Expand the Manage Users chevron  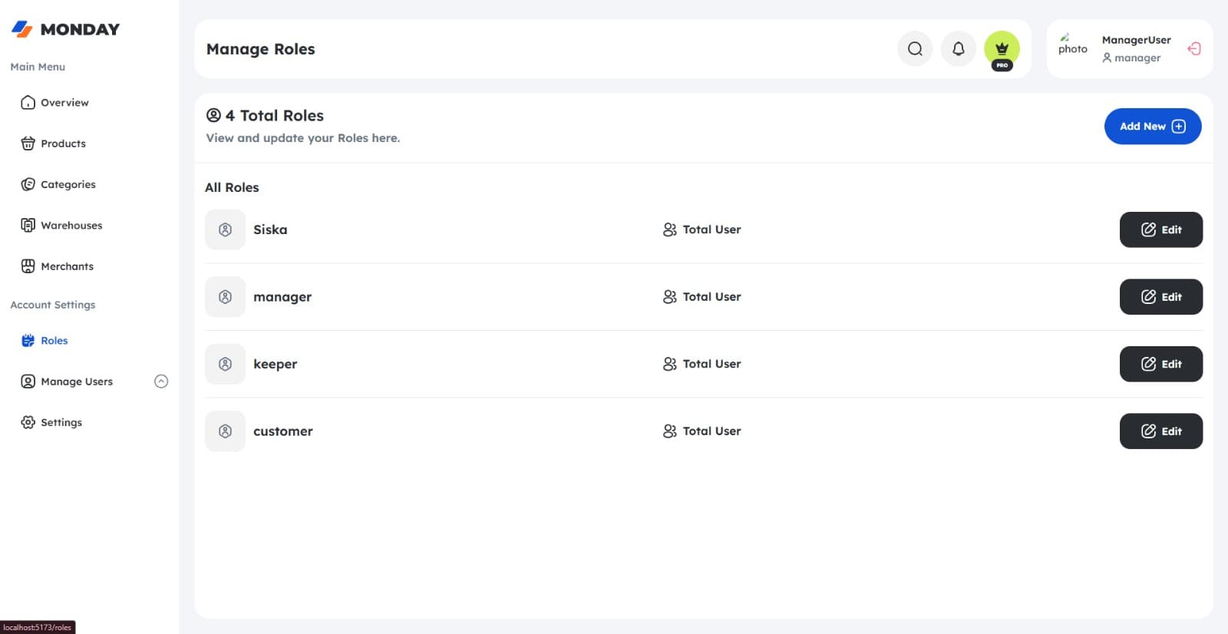(161, 381)
